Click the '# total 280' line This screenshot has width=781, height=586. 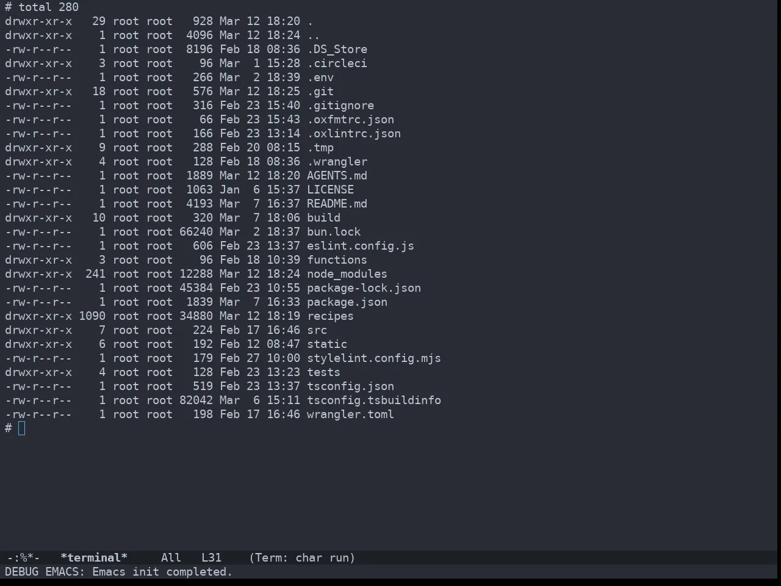(x=42, y=7)
